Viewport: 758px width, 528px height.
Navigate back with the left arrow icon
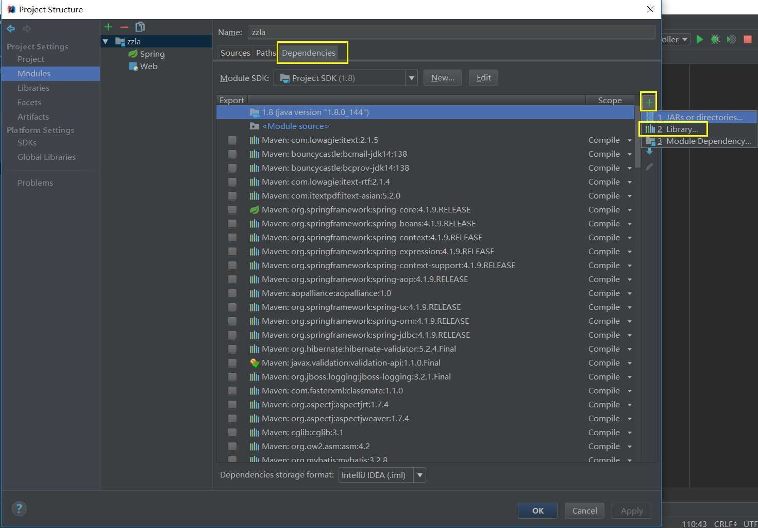(x=11, y=29)
